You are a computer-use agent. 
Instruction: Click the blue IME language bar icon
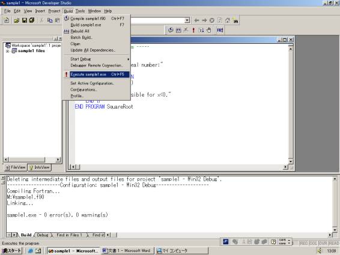click(x=226, y=242)
